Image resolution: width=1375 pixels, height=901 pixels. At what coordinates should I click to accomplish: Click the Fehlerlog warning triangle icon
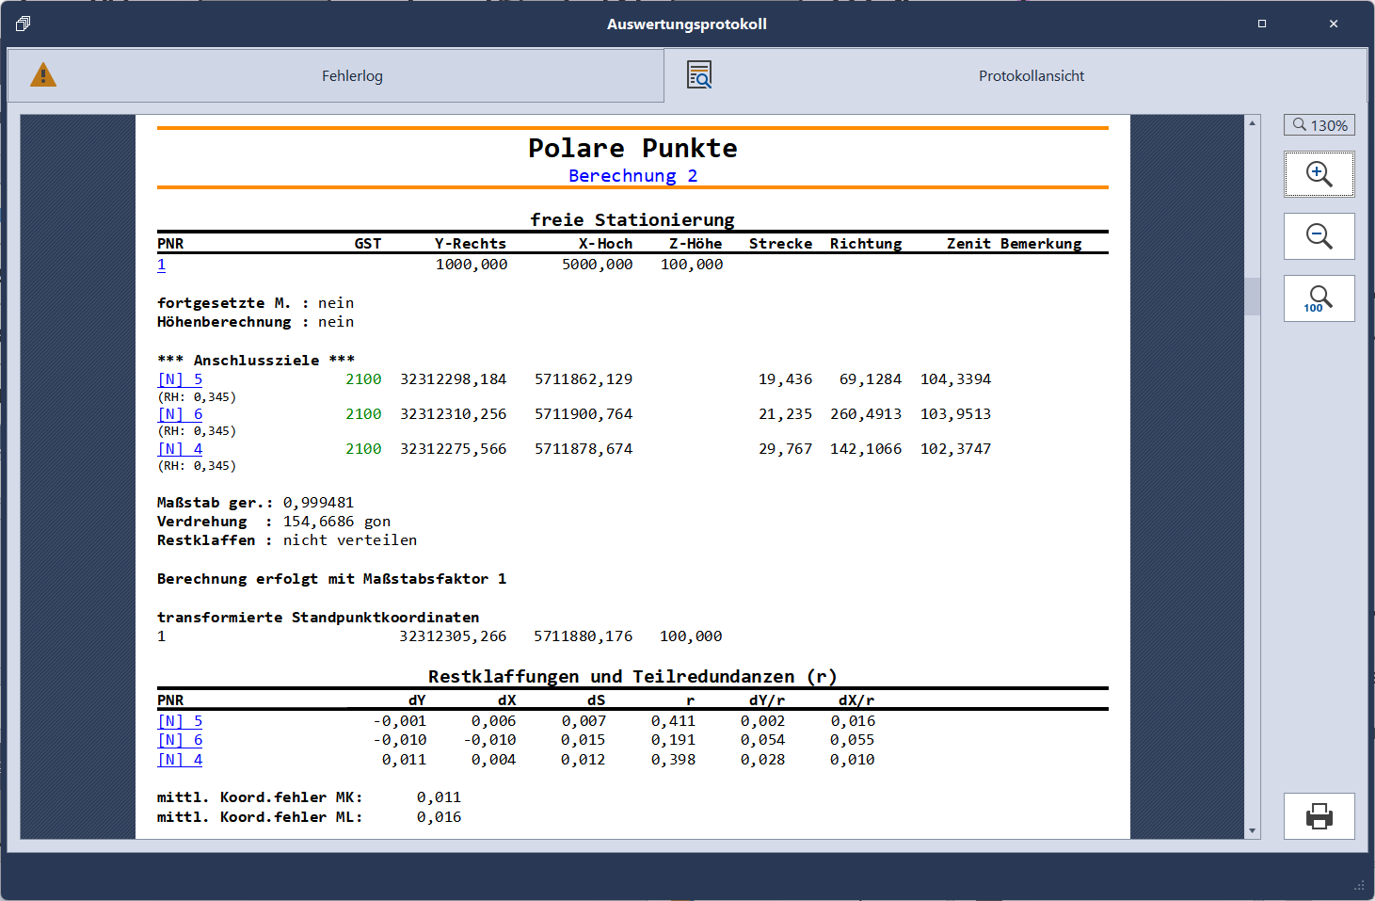click(x=43, y=75)
